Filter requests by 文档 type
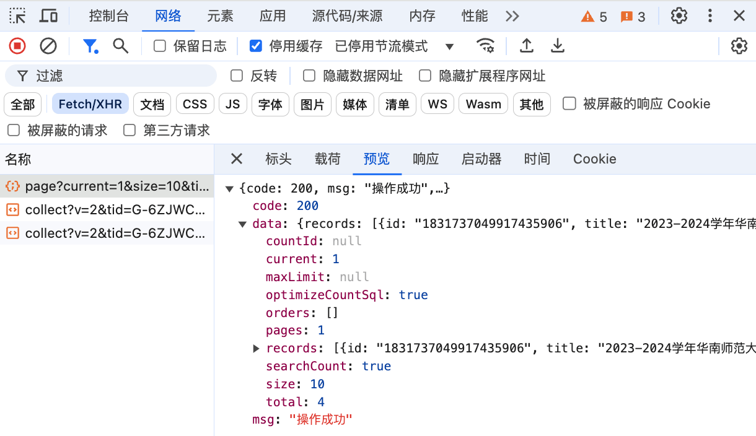 pyautogui.click(x=152, y=104)
